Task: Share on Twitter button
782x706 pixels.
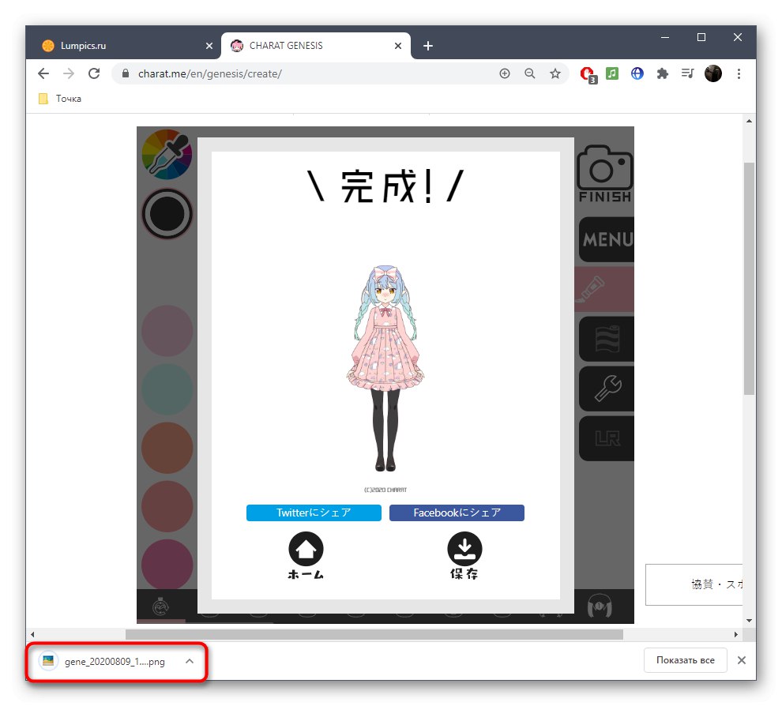Action: click(x=314, y=513)
